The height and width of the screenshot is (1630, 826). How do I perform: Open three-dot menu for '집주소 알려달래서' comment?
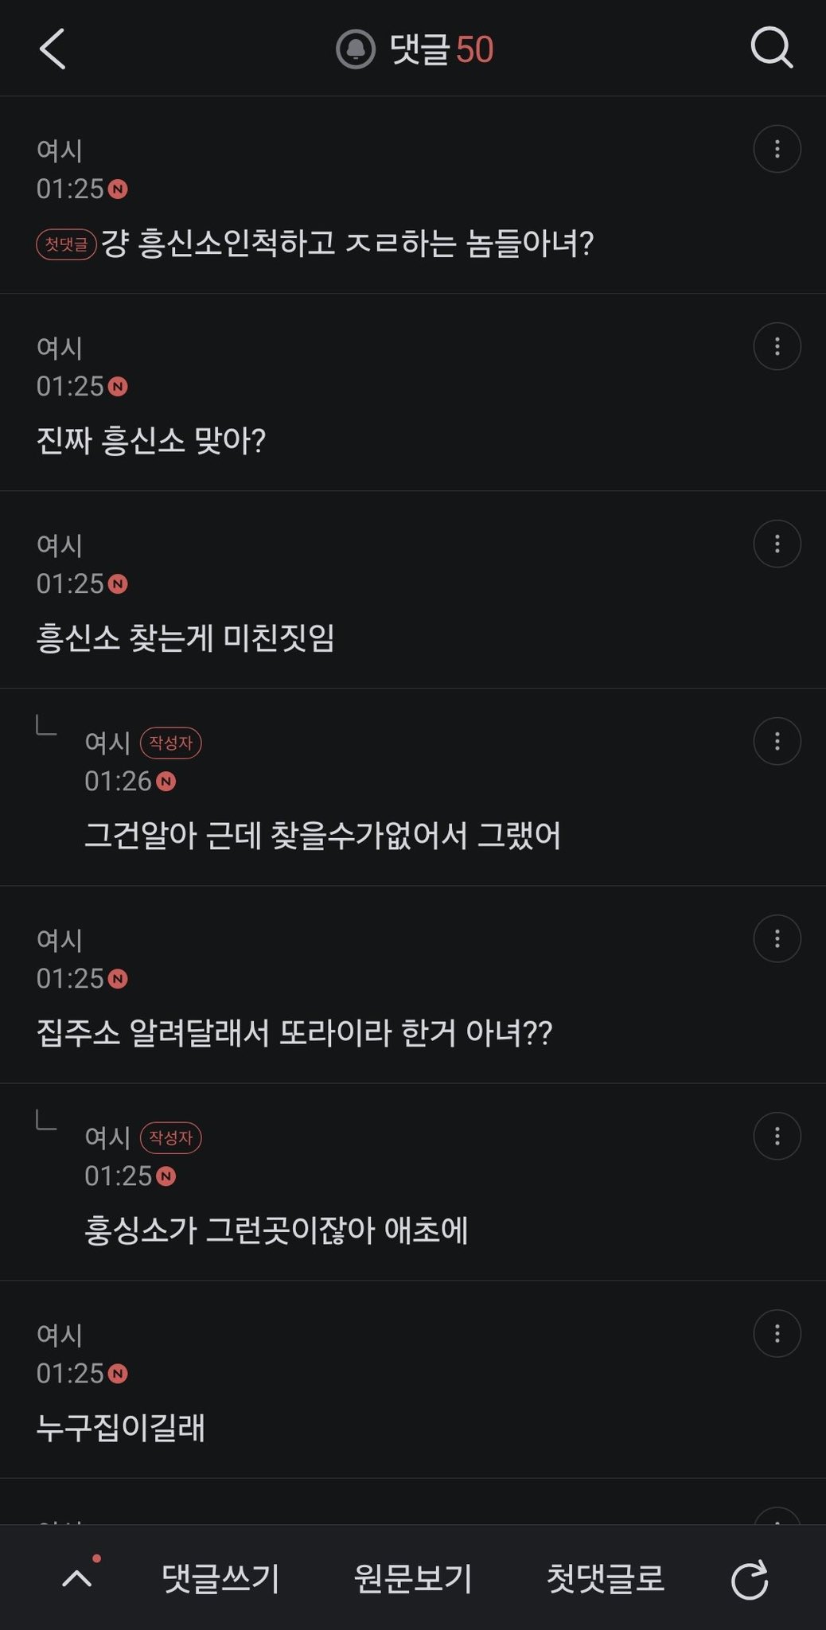coord(777,938)
